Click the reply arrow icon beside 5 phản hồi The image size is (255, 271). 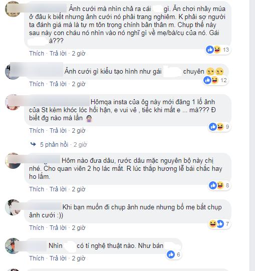pos(33,144)
